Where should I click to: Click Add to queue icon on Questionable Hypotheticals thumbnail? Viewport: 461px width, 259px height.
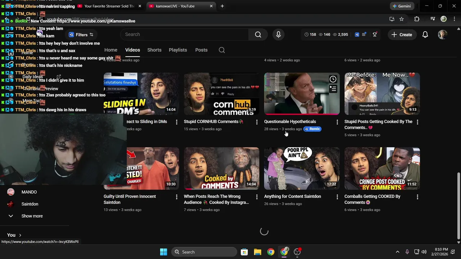[x=333, y=88]
